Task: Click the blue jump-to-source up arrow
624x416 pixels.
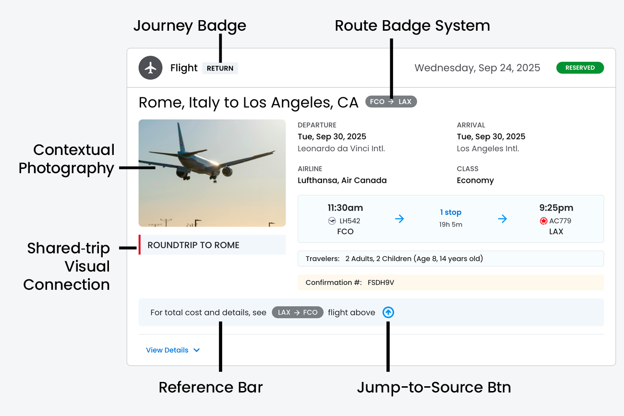Action: (x=388, y=312)
